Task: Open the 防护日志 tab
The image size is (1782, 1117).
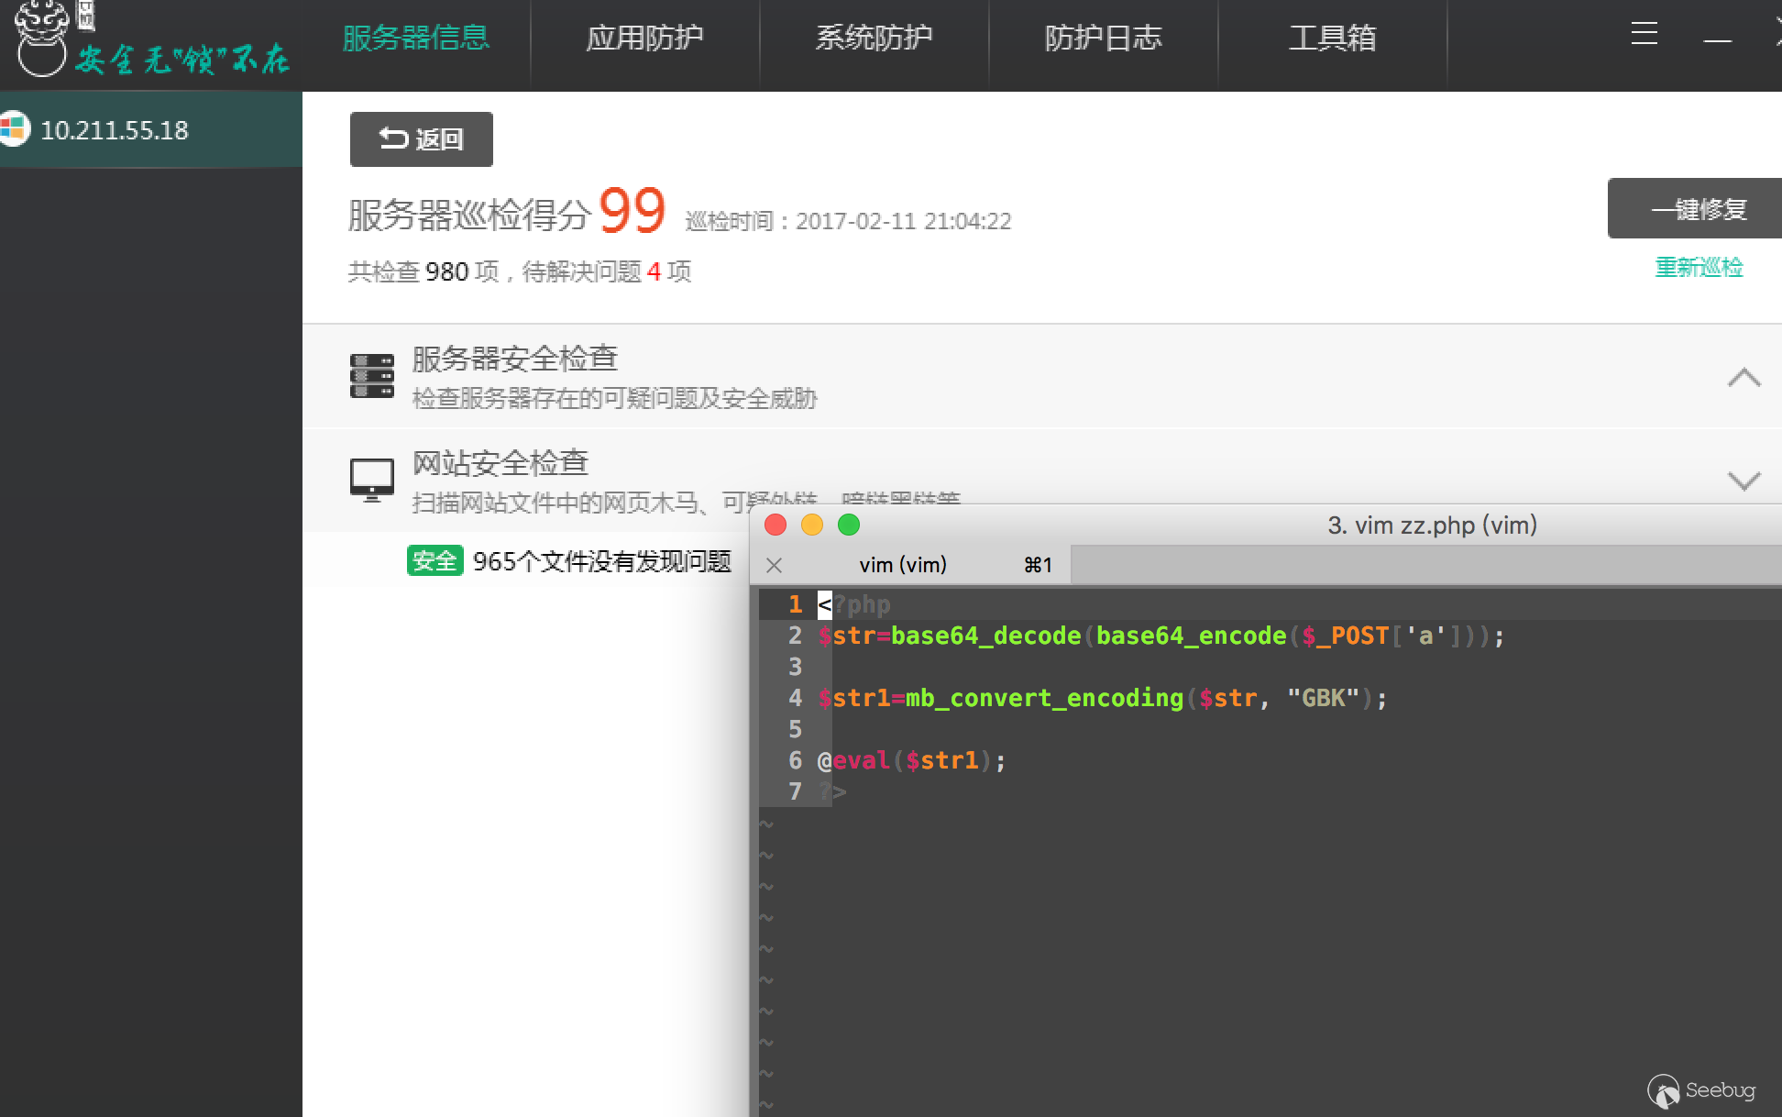Action: click(1103, 38)
